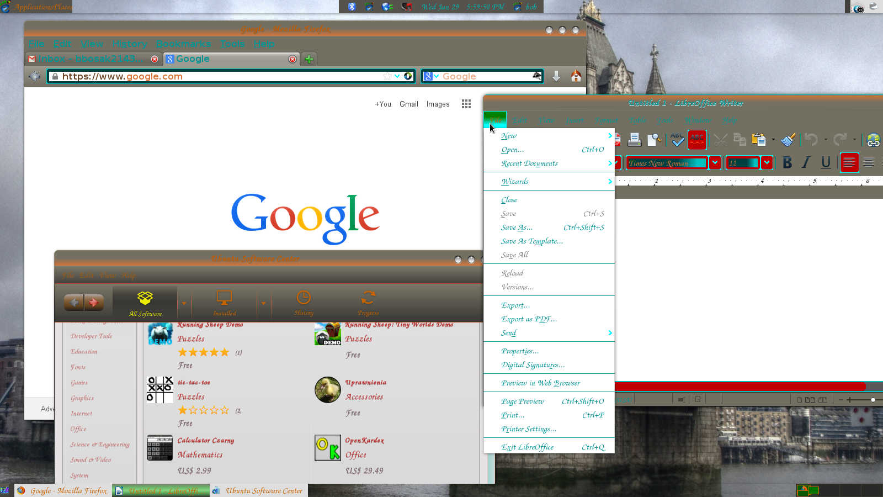
Task: Click the Images link on Google page
Action: [438, 104]
